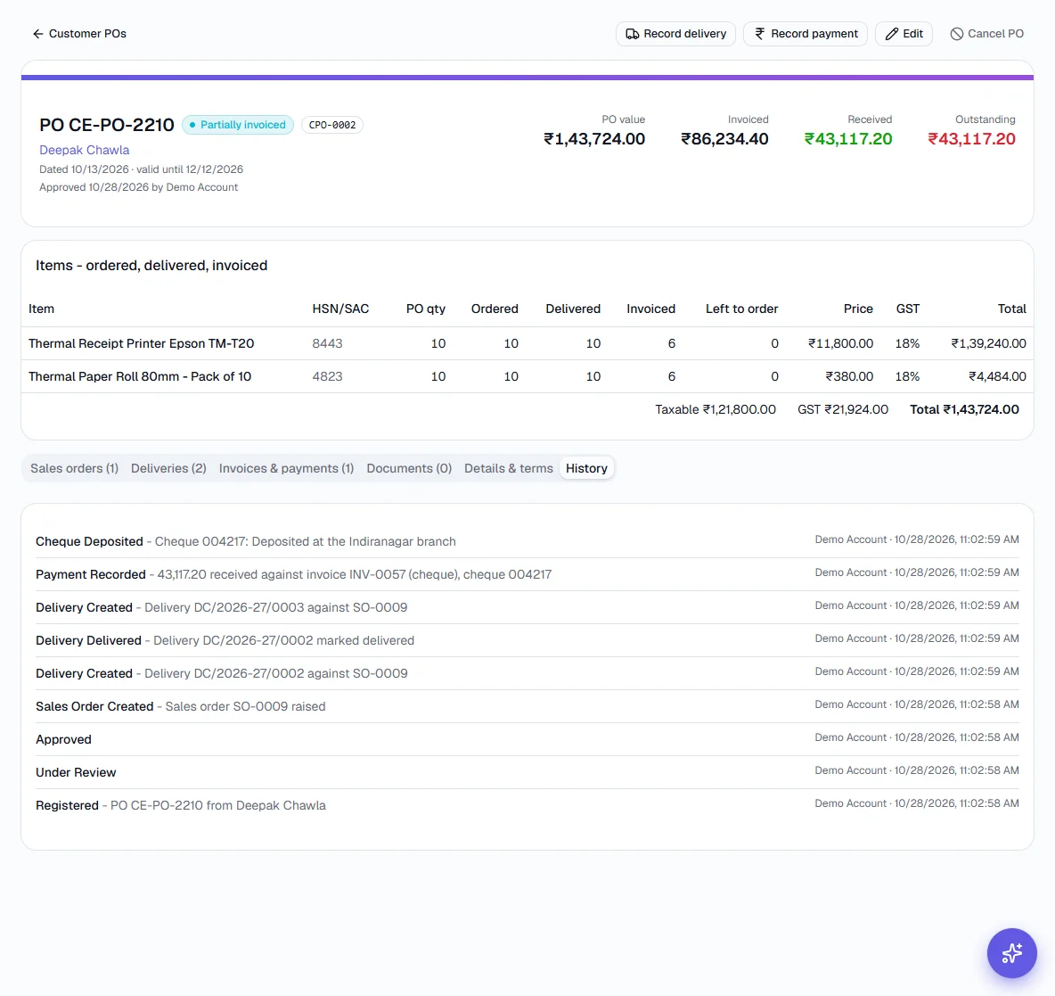Click the rupee icon on Record payment
The width and height of the screenshot is (1055, 996).
coord(760,34)
